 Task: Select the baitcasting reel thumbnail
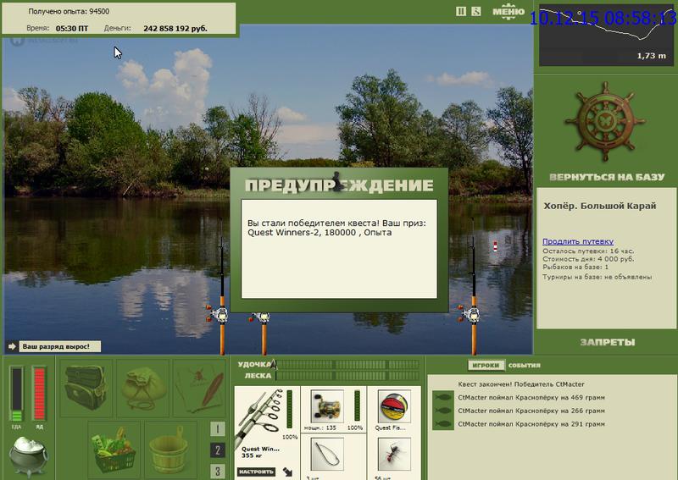327,406
